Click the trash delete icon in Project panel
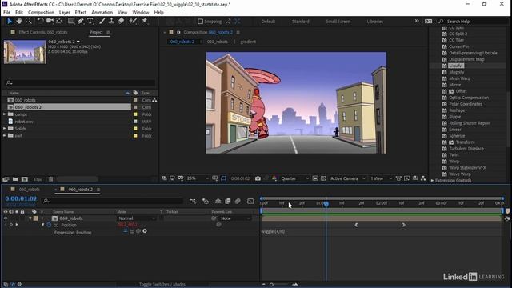 pos(51,179)
